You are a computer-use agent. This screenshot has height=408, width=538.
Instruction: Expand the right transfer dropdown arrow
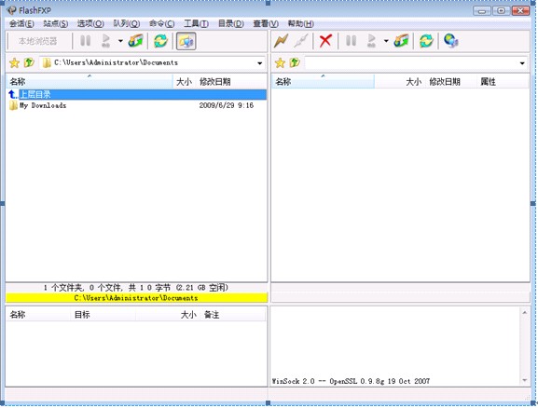[x=386, y=41]
